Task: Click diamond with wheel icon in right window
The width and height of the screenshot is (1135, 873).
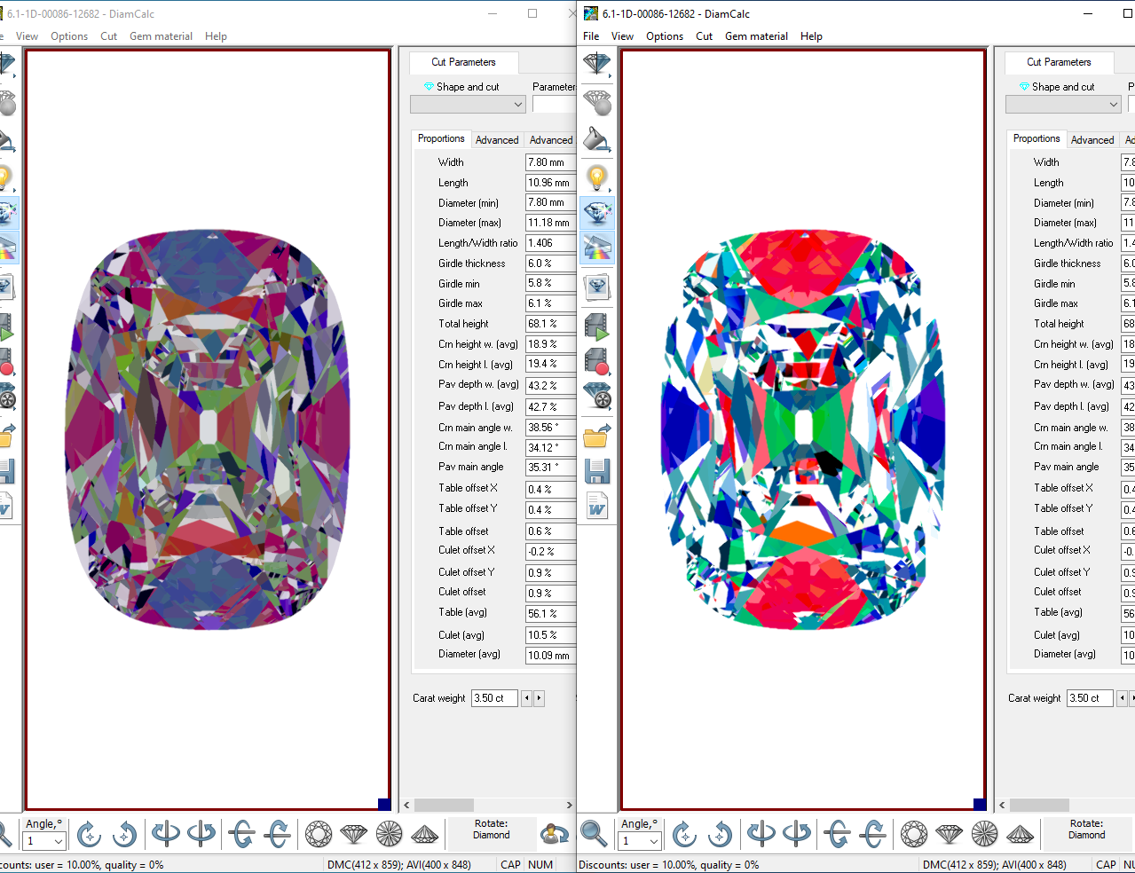Action: click(597, 396)
